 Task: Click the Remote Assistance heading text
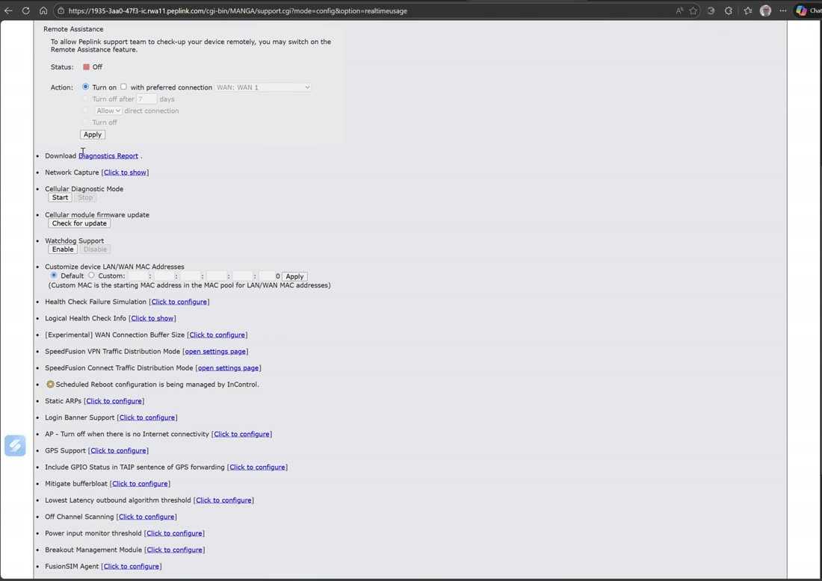click(x=73, y=29)
